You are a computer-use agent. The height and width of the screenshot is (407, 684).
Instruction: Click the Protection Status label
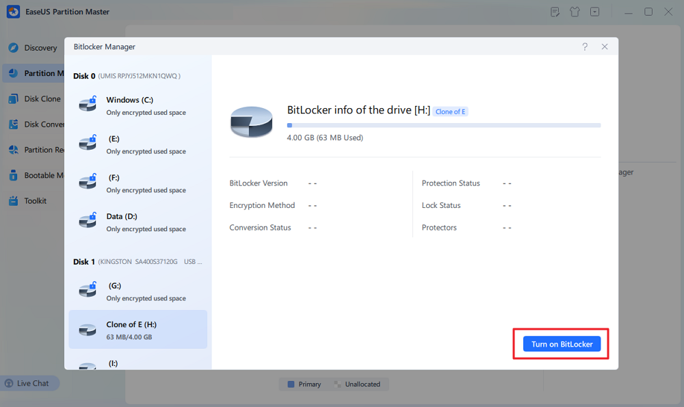click(x=451, y=183)
